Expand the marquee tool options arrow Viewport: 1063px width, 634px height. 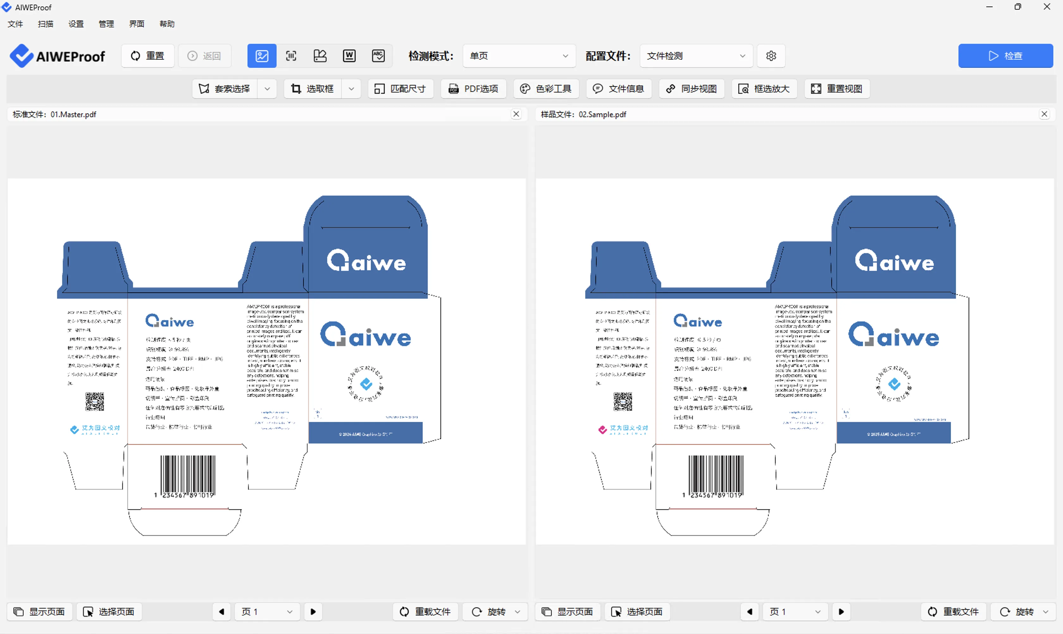(x=351, y=89)
